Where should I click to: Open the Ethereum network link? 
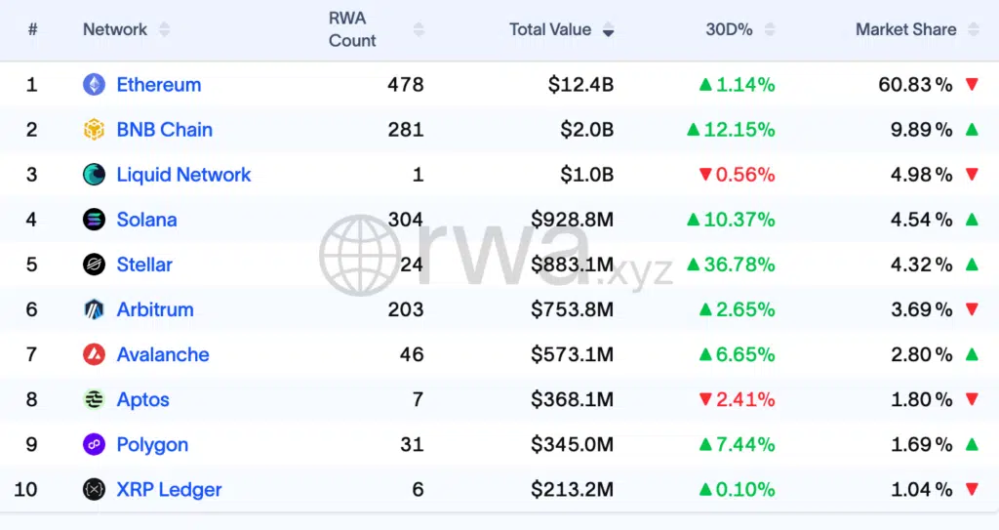point(158,85)
